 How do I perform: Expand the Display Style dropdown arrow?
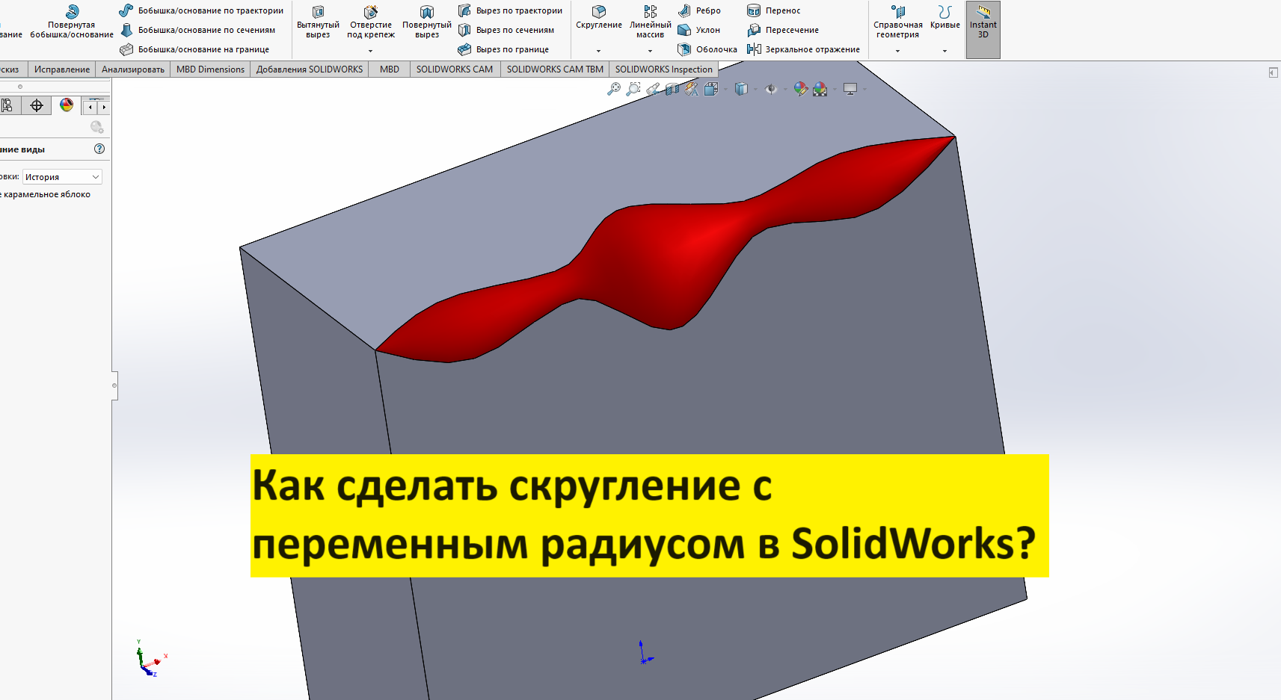point(755,90)
